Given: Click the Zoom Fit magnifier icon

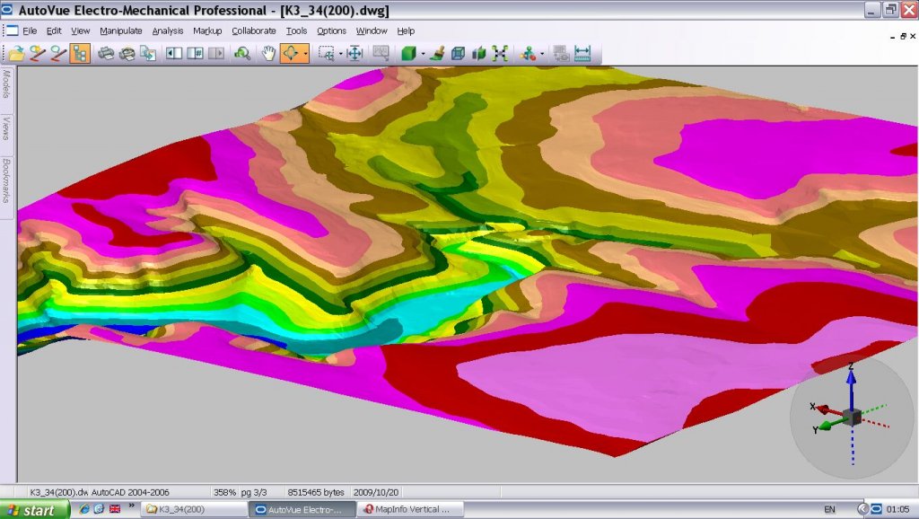Looking at the screenshot, I should (241, 53).
